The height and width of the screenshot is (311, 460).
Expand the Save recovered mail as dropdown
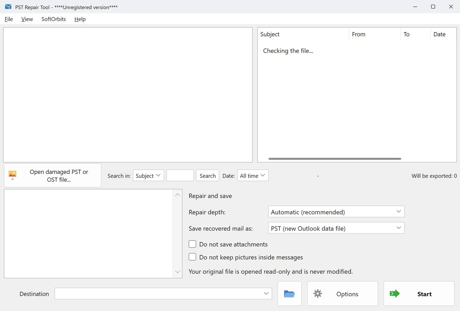[x=336, y=228]
